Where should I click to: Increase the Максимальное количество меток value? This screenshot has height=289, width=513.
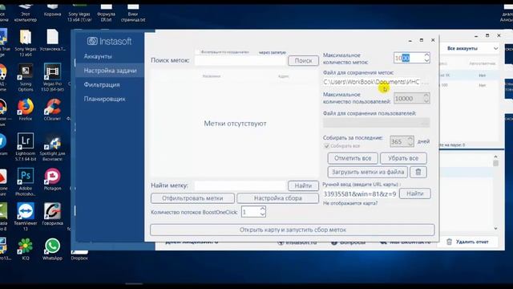click(x=426, y=55)
